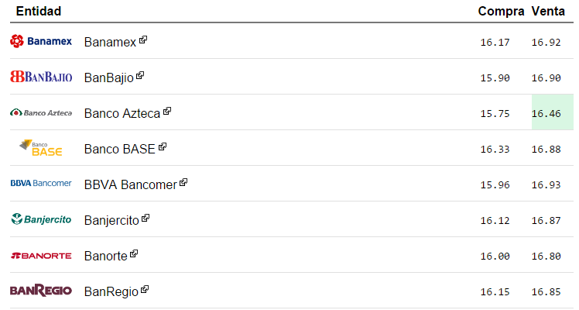Click the BanRegio logo

pos(41,291)
